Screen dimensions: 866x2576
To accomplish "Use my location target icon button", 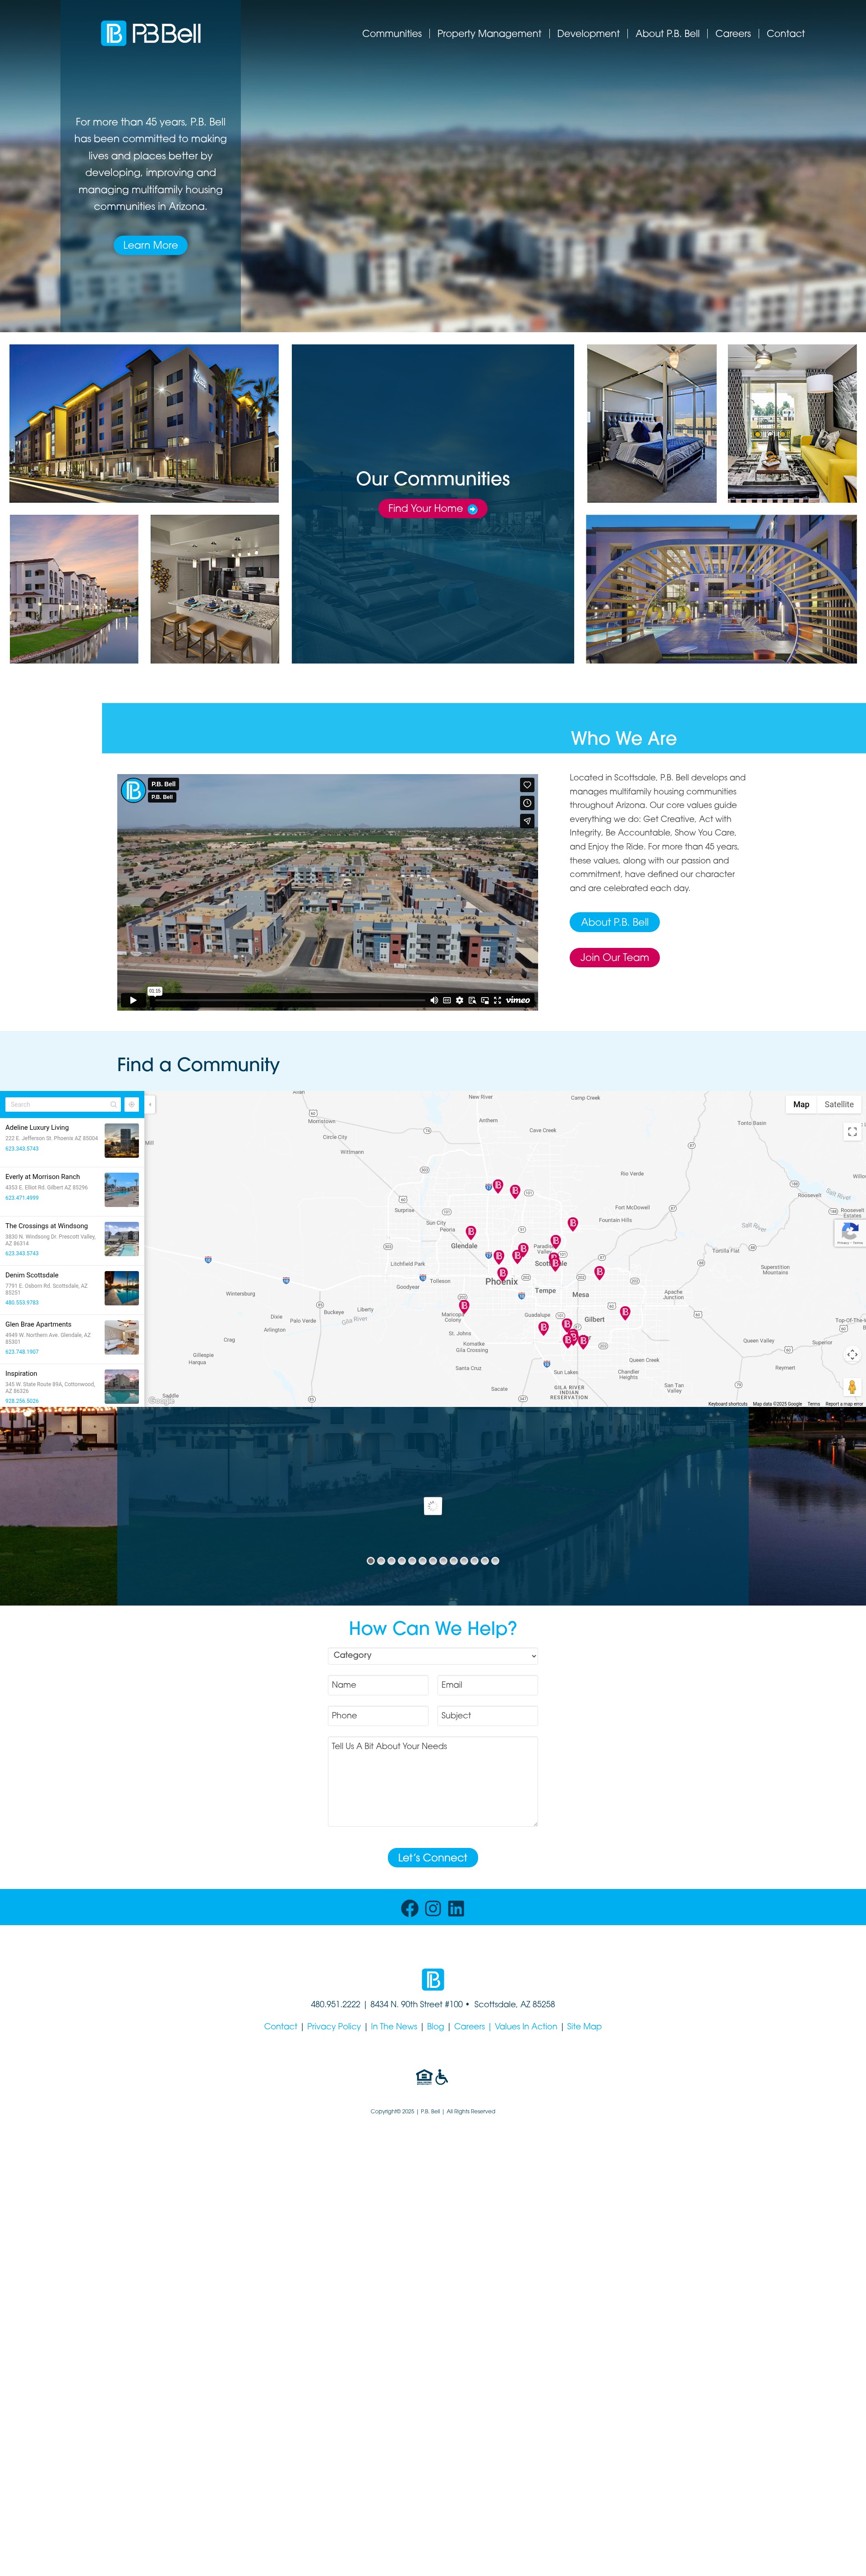I will pyautogui.click(x=131, y=1104).
